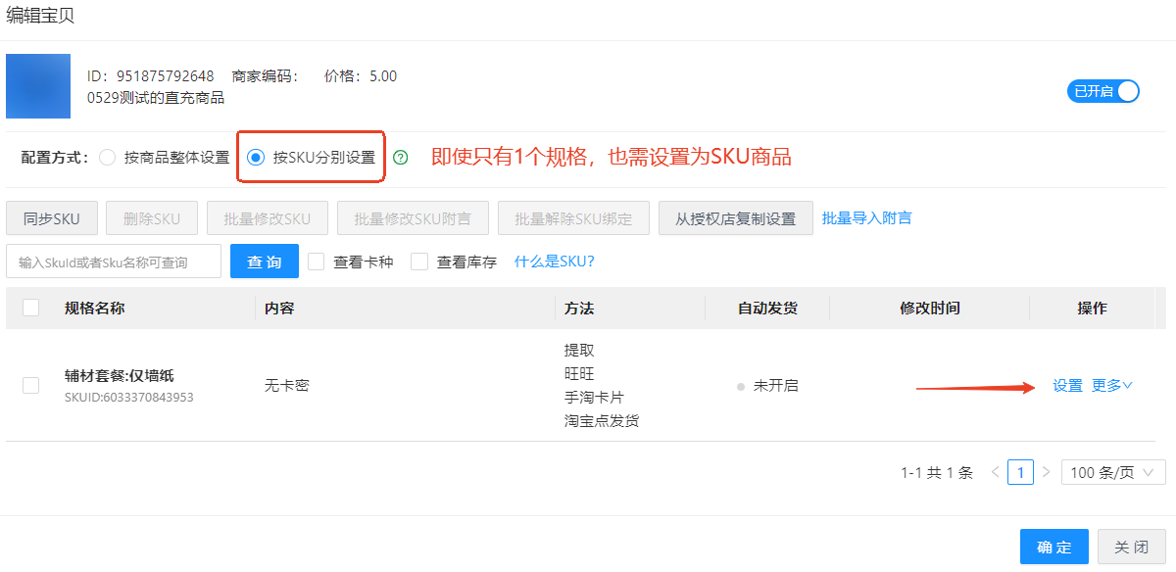The height and width of the screenshot is (572, 1176).
Task: Go to previous page arrow
Action: coord(995,472)
